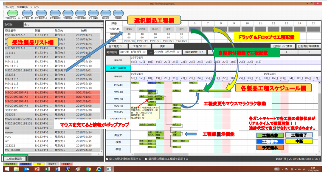Select order row MS_TEST01

(x=52, y=150)
